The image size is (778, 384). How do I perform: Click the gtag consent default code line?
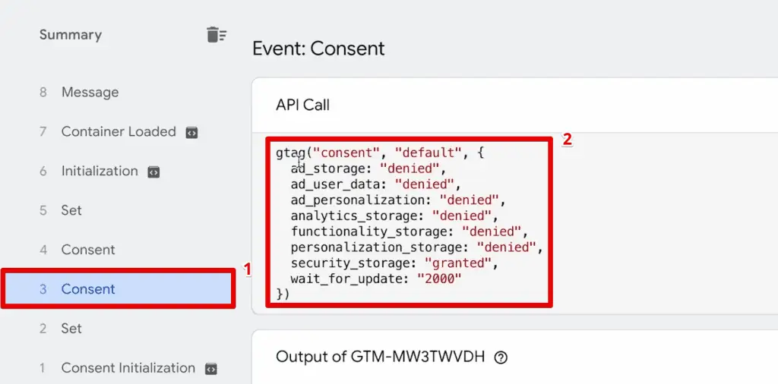click(380, 153)
